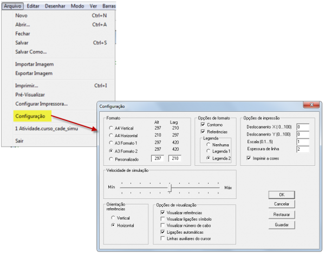325x257 pixels.
Task: Open the Arquivo menu
Action: point(11,5)
